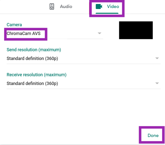Click the speaker icon beside Audio
The height and width of the screenshot is (145, 165).
coord(52,6)
